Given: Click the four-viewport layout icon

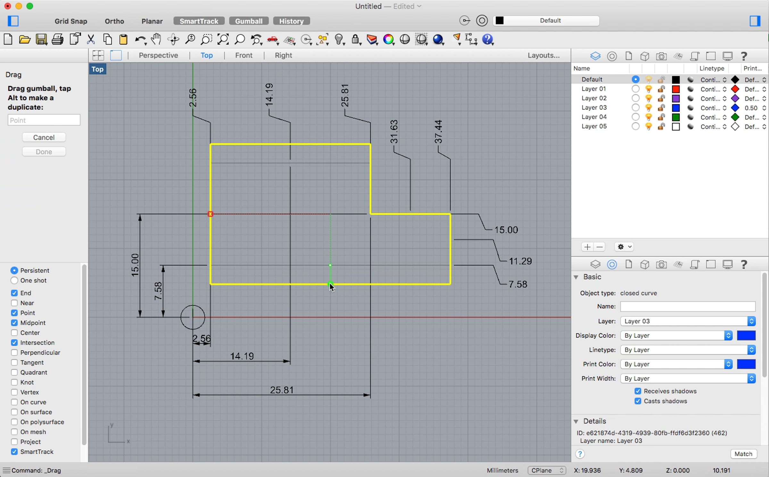Looking at the screenshot, I should tap(98, 55).
